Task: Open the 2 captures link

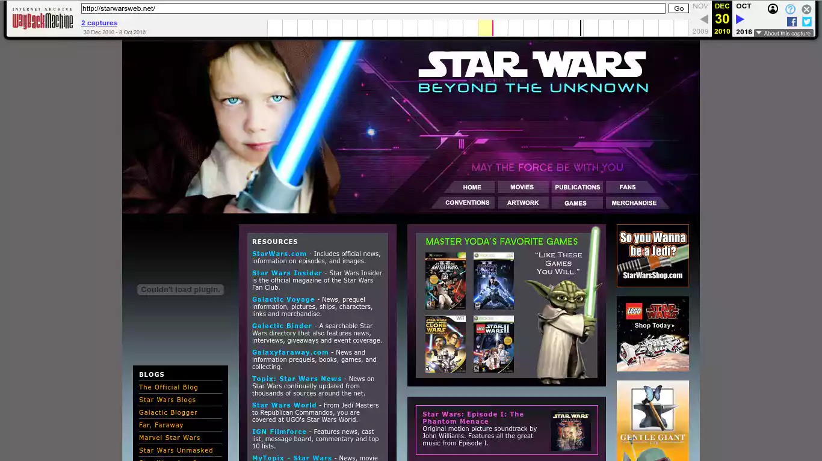Action: pyautogui.click(x=99, y=23)
